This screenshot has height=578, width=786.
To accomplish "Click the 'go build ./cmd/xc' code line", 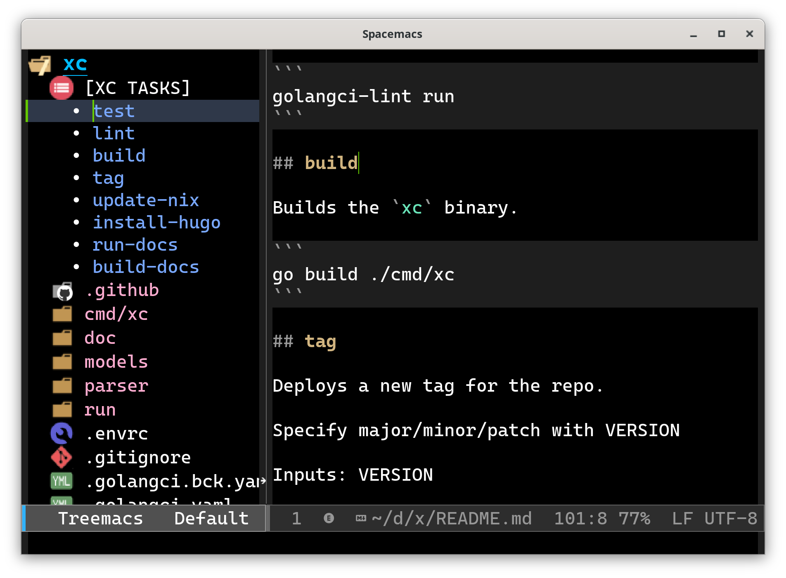I will 363,275.
